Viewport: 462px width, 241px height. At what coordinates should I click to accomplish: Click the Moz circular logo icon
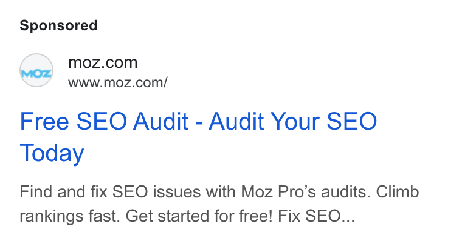point(36,70)
